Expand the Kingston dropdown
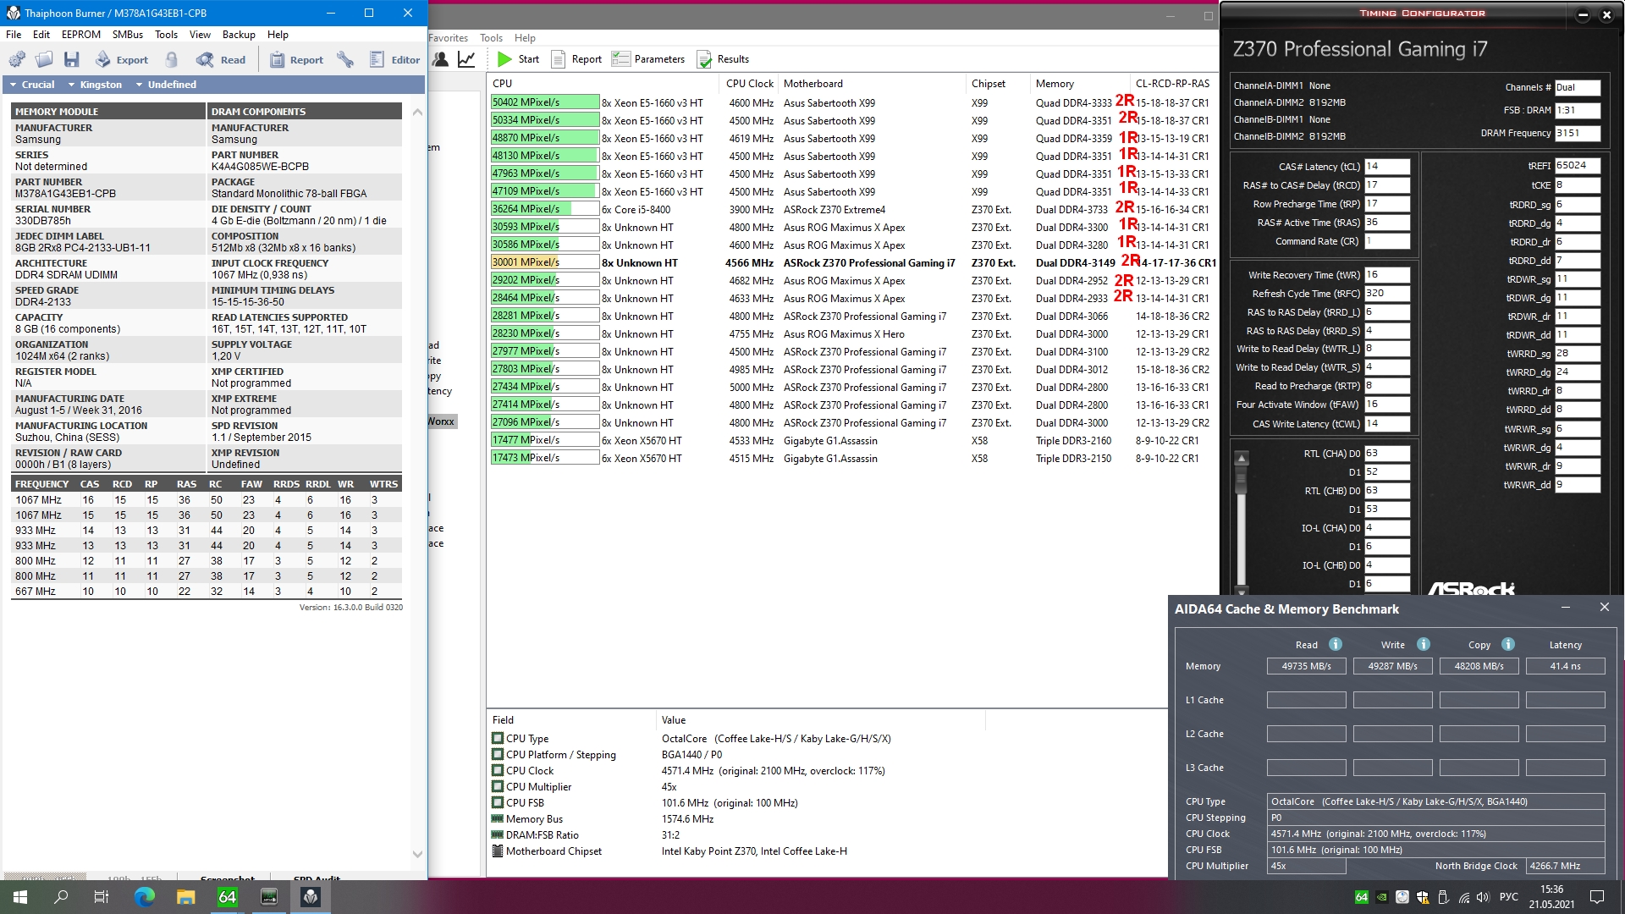The height and width of the screenshot is (914, 1625). pos(95,85)
